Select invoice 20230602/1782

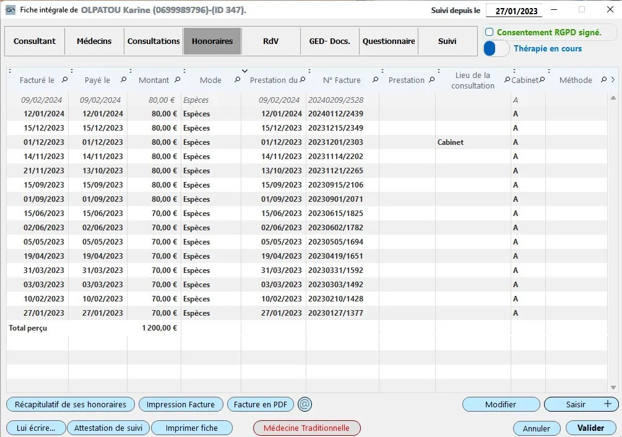[335, 228]
